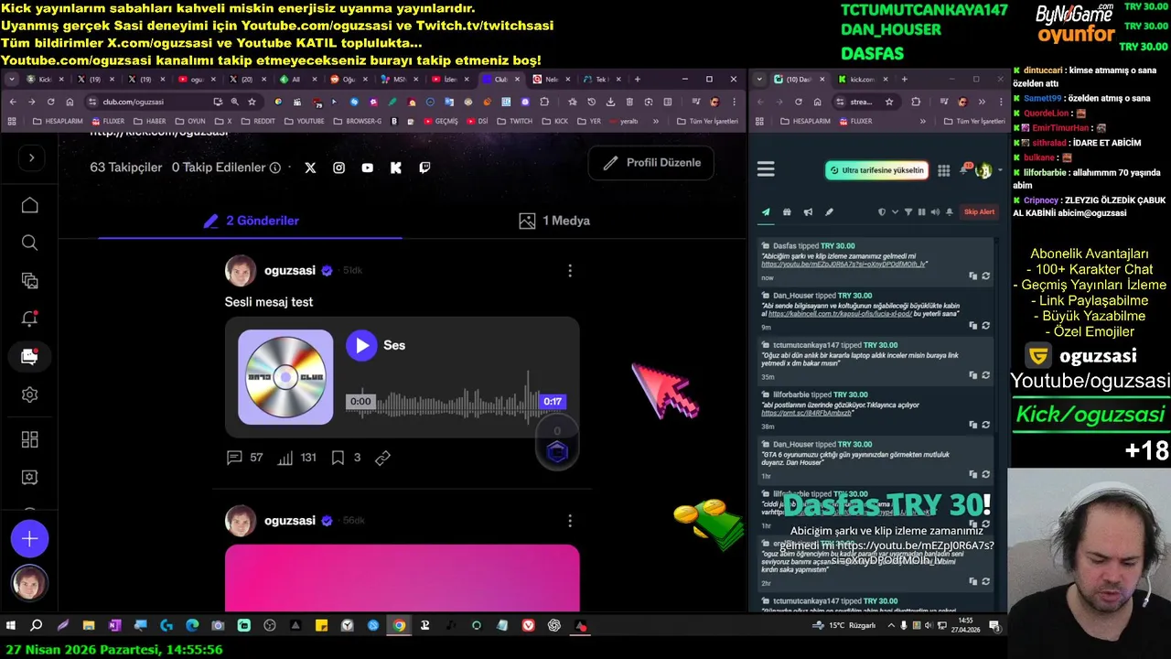Open Windows taskbar search
The width and height of the screenshot is (1171, 659).
click(x=37, y=626)
